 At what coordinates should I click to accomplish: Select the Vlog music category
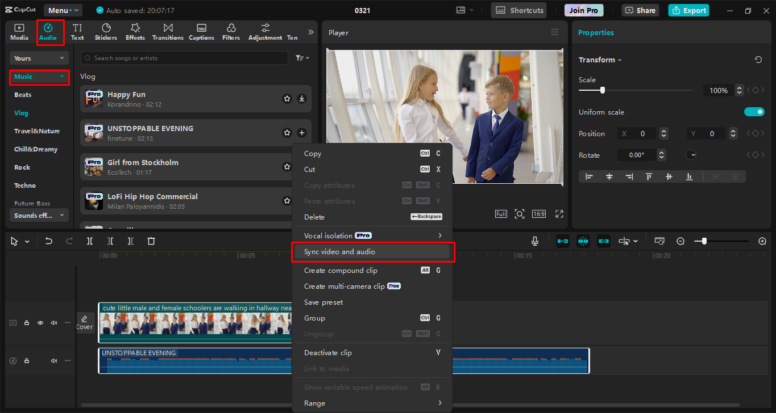click(22, 113)
